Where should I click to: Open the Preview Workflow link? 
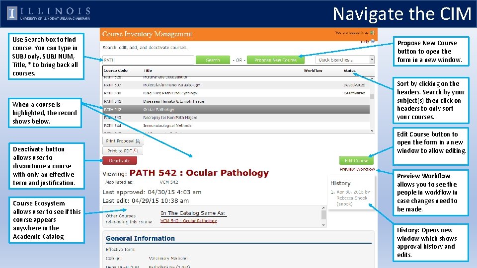pyautogui.click(x=357, y=169)
